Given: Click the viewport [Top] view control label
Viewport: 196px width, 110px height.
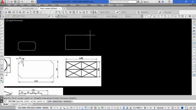Looking at the screenshot, I should 9,20.
